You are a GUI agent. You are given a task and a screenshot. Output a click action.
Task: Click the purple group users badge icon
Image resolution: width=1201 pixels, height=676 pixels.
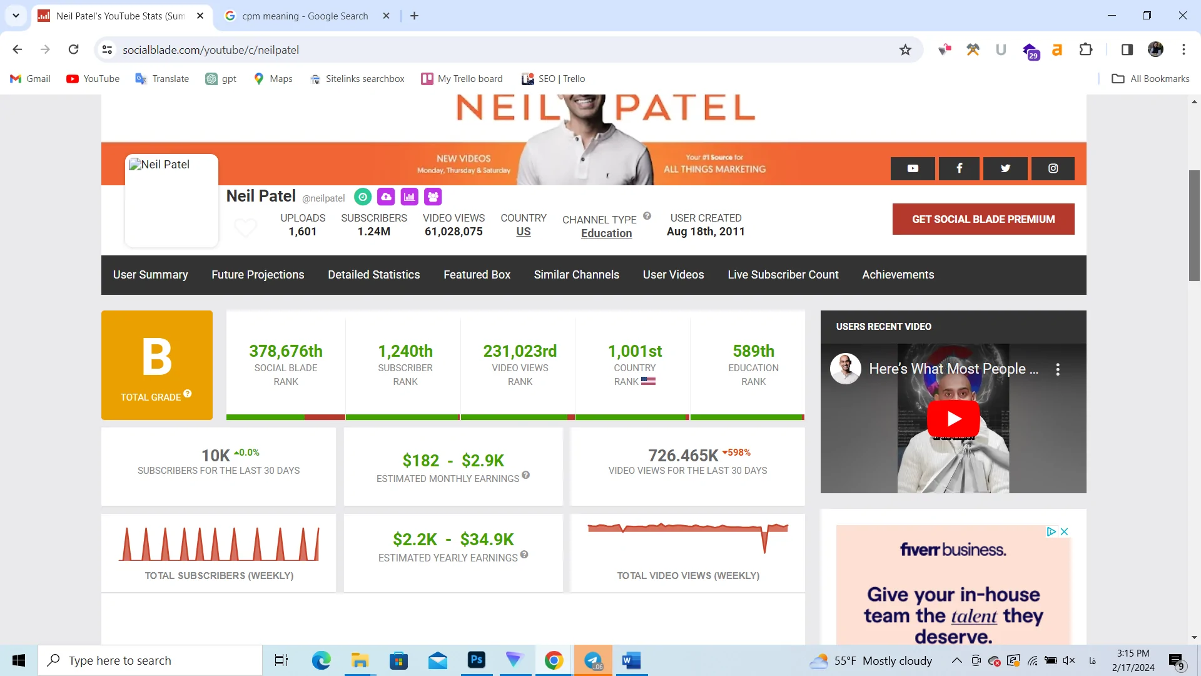433,197
